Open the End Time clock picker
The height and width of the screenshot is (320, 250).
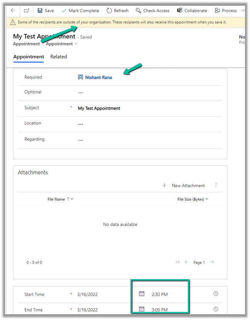[x=216, y=309]
